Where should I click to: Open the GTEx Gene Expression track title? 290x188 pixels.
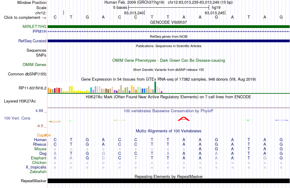pyautogui.click(x=169, y=79)
